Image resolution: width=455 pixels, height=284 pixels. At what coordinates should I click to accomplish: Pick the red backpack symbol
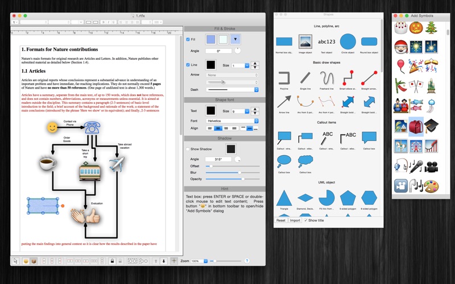pos(416,127)
